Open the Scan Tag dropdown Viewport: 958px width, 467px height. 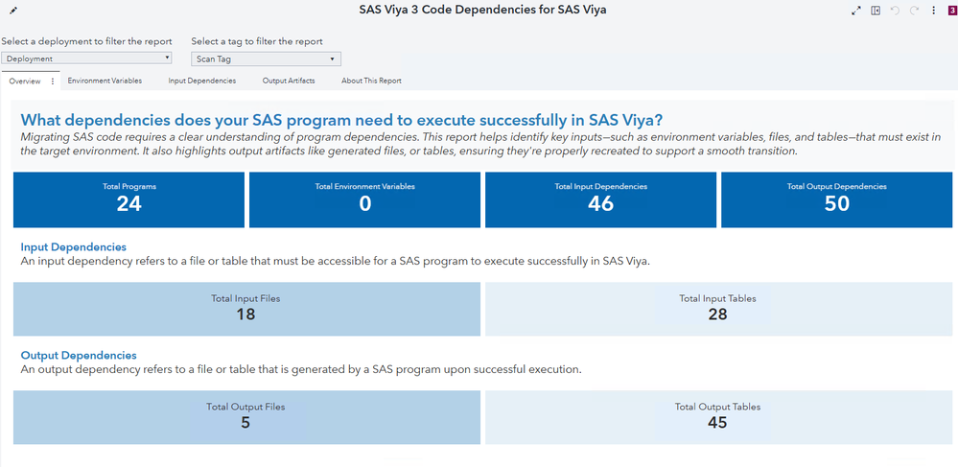(x=266, y=59)
